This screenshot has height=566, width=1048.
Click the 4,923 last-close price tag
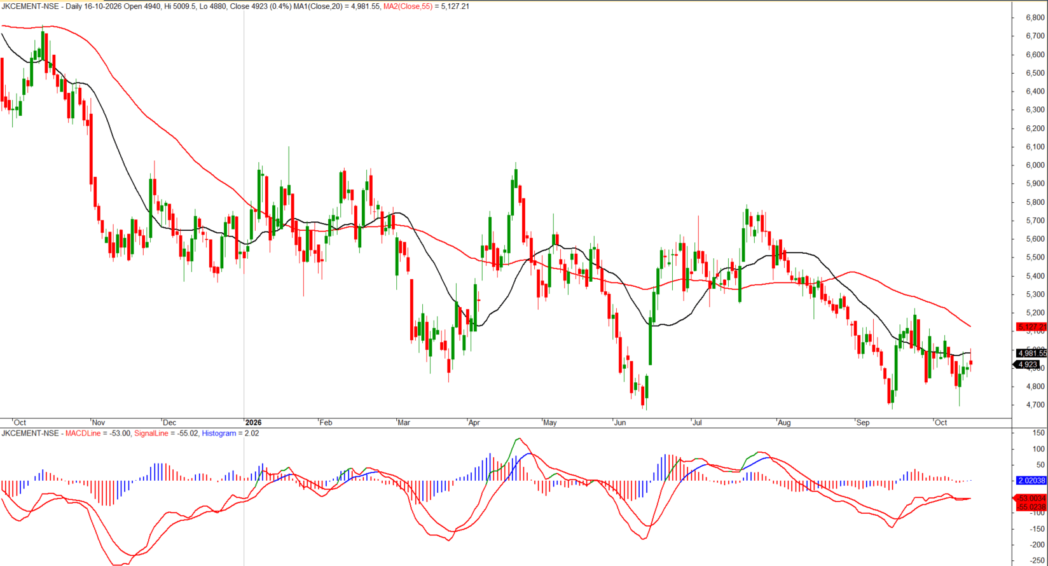click(x=1028, y=364)
